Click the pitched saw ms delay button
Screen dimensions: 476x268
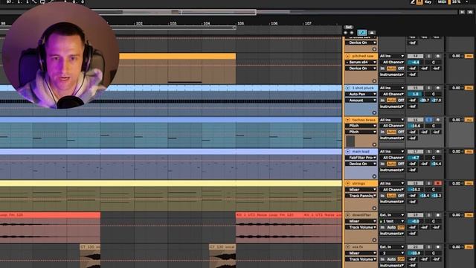(x=469, y=57)
